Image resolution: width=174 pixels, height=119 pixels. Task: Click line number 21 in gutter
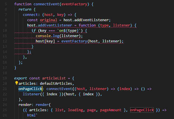[x=5, y=89]
